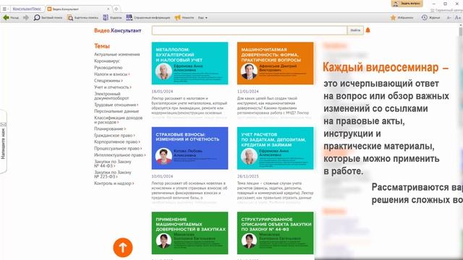Open Применение машиночитаемых доверенностей в закупках thumbnail
The height and width of the screenshot is (260, 463).
pos(190,233)
